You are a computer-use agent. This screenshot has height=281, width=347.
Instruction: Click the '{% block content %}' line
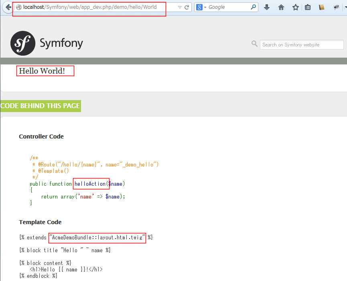pos(45,263)
